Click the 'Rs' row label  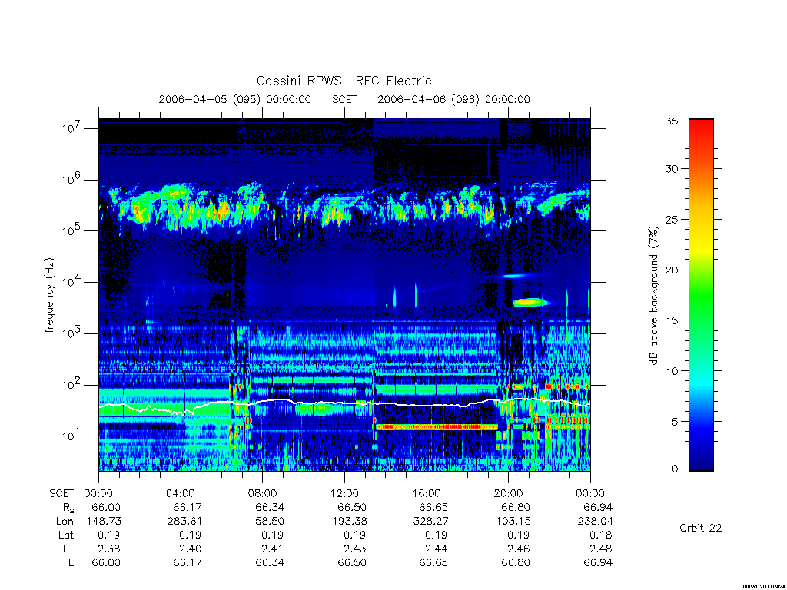tap(68, 508)
